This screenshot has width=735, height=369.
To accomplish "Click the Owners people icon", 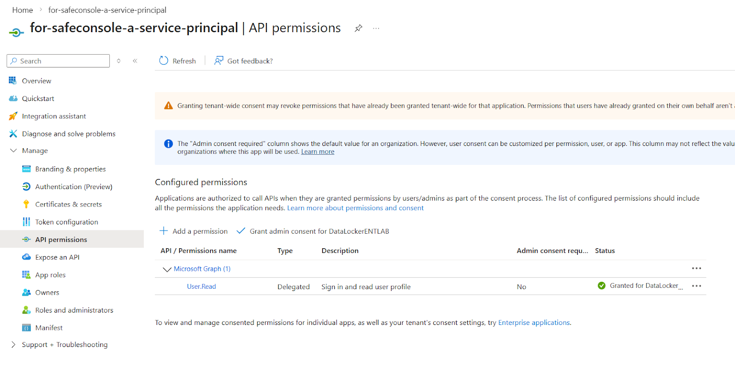I will 26,292.
